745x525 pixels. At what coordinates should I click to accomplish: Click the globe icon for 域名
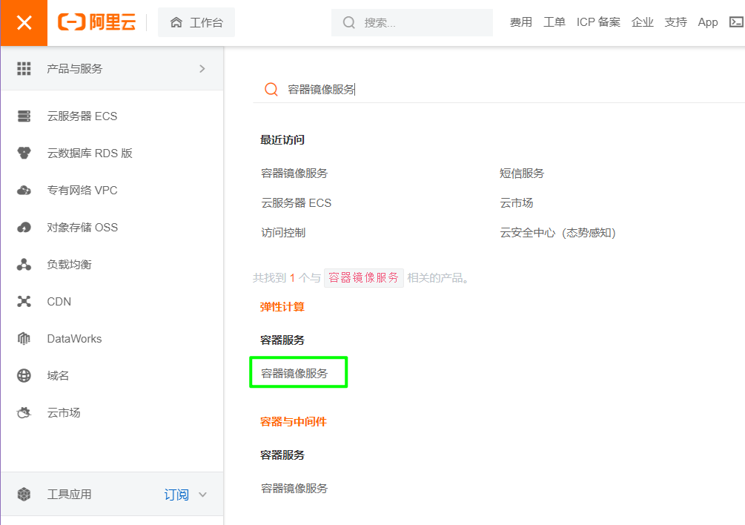[24, 375]
